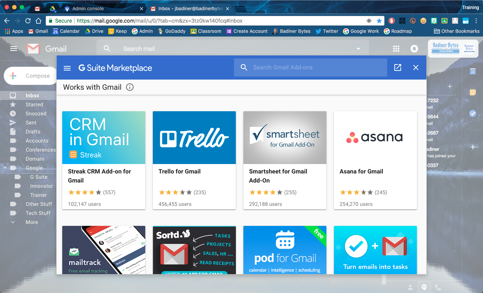Open the G Suite Marketplace hamburger menu
This screenshot has width=483, height=293.
(x=67, y=68)
